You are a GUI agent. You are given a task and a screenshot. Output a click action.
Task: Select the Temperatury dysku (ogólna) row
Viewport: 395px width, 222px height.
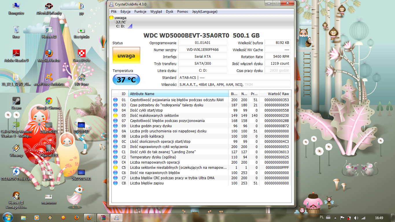[201, 157]
